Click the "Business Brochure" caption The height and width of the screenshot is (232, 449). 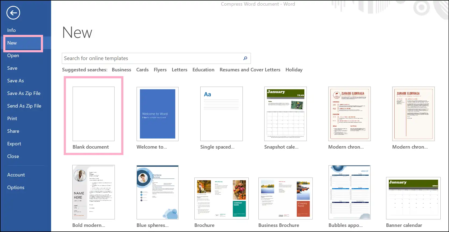click(x=279, y=225)
